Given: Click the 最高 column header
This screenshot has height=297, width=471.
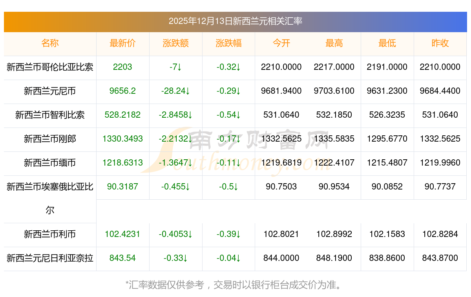Looking at the screenshot, I should point(334,44).
